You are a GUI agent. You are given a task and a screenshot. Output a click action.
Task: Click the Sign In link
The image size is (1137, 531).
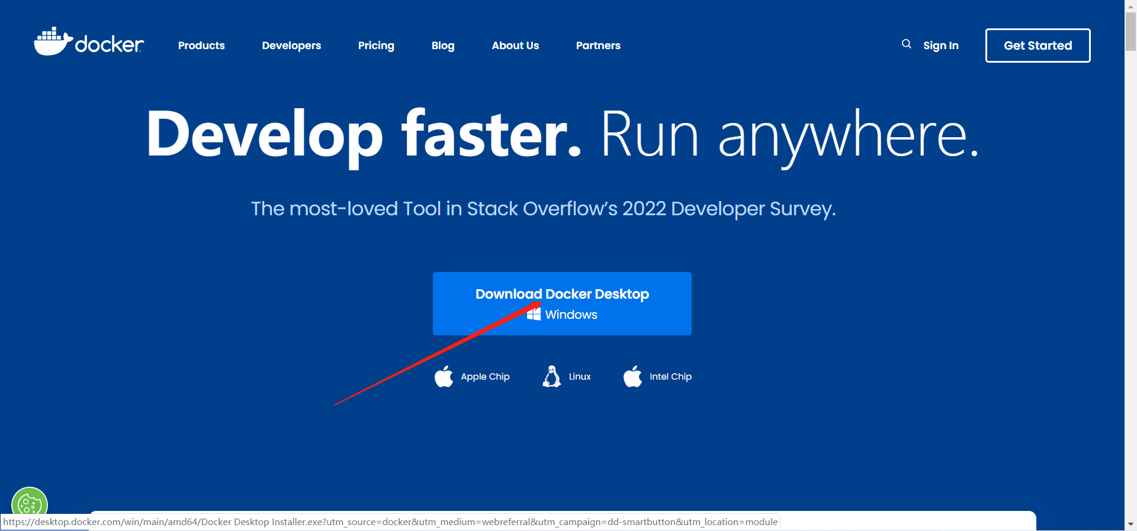point(940,46)
